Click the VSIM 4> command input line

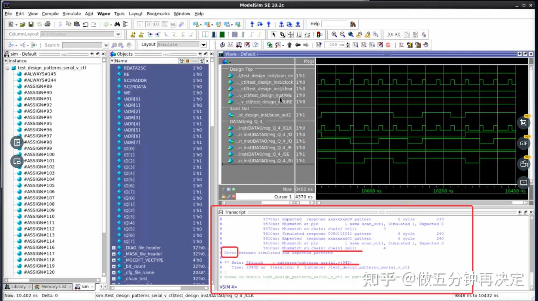tap(262, 287)
